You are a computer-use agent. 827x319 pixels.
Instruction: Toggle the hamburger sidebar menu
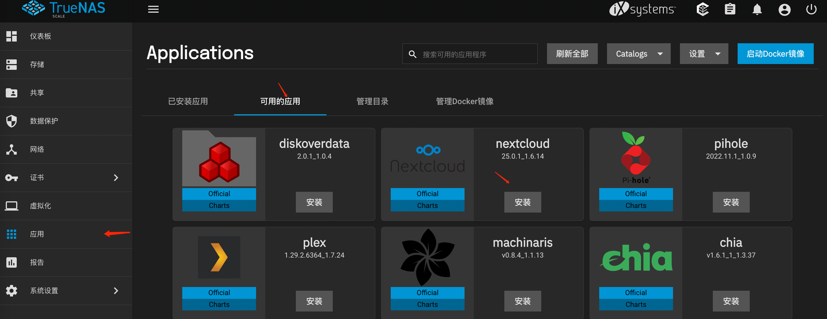click(153, 9)
